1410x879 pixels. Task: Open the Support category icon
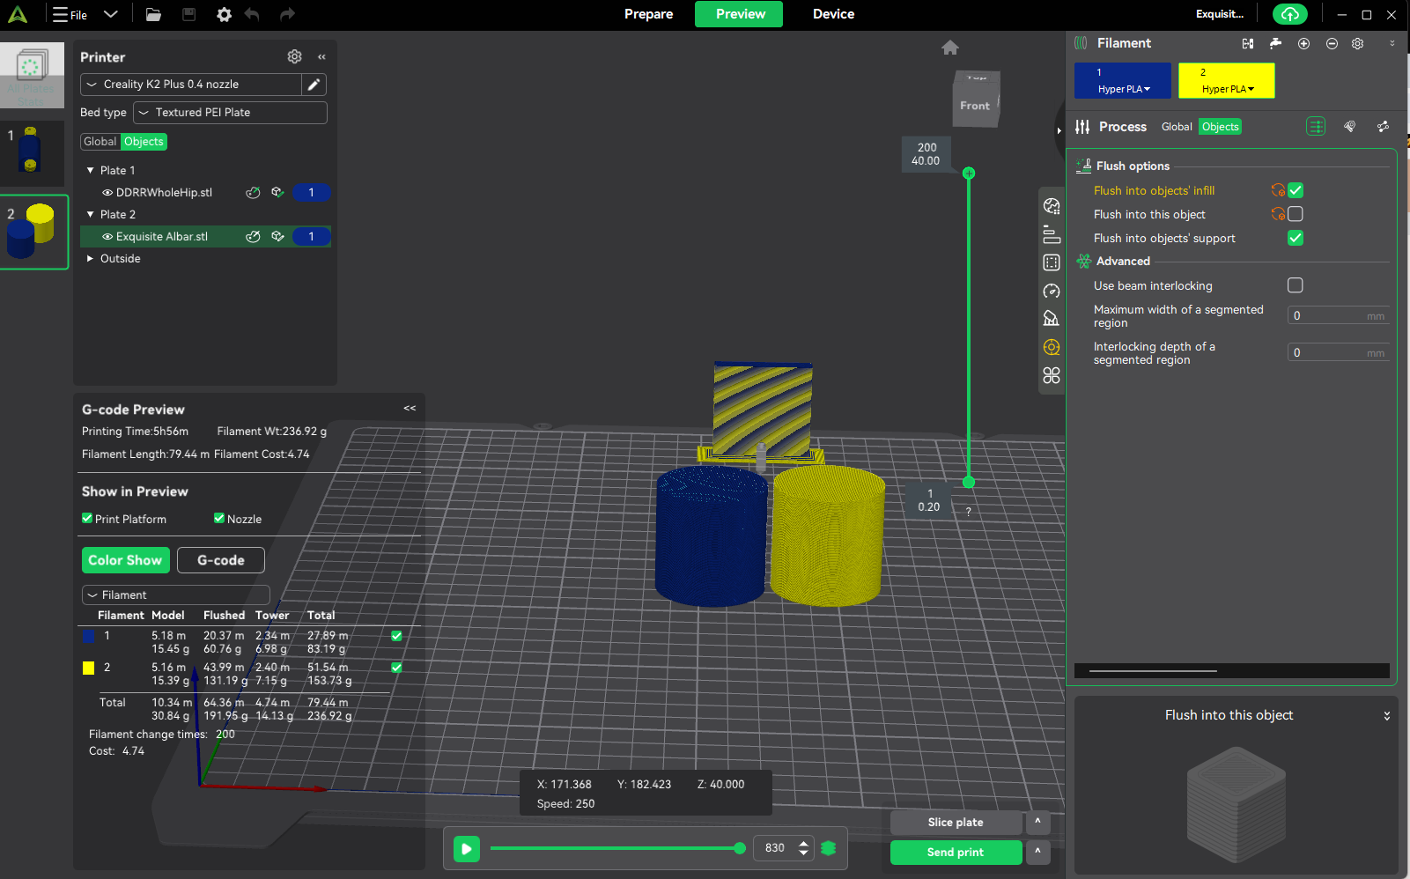[1052, 319]
